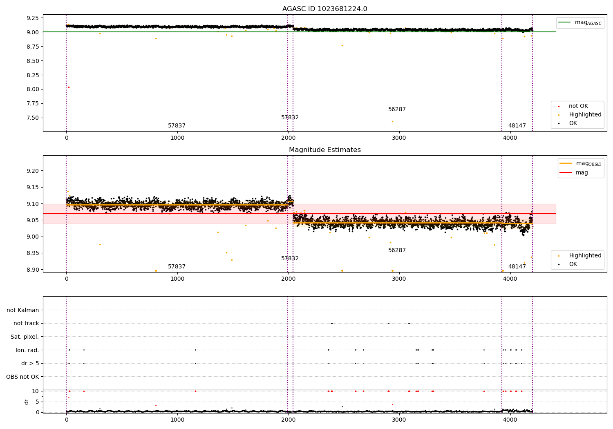
Task: Click the 10 tick on the dr axis
Action: 36,391
